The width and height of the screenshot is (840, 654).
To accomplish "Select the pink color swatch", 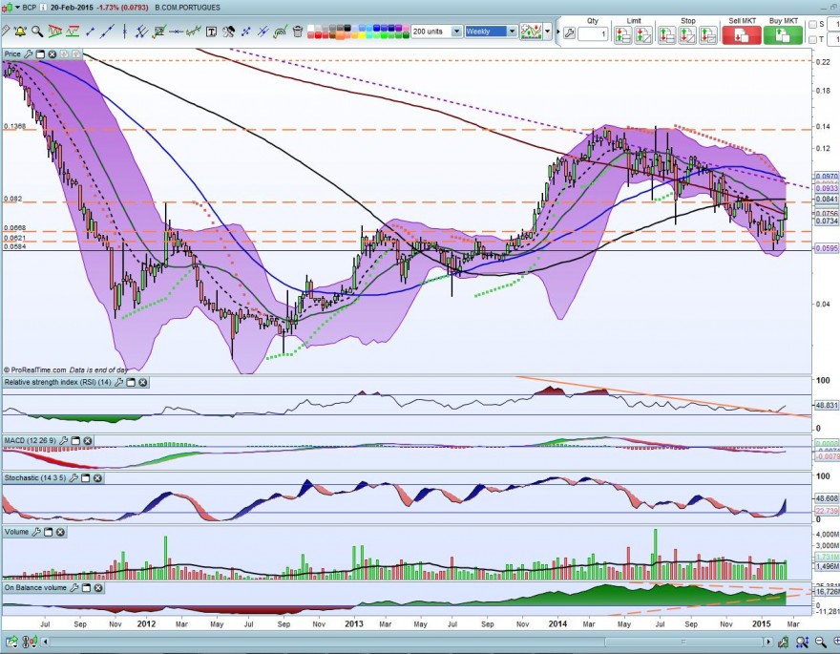I will [x=406, y=28].
